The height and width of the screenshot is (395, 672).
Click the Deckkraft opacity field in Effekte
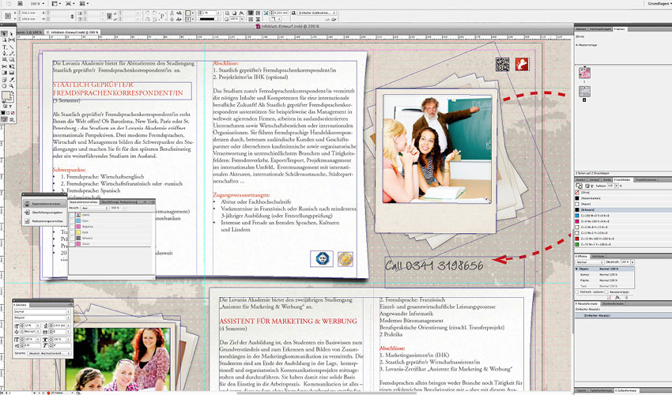tap(625, 262)
